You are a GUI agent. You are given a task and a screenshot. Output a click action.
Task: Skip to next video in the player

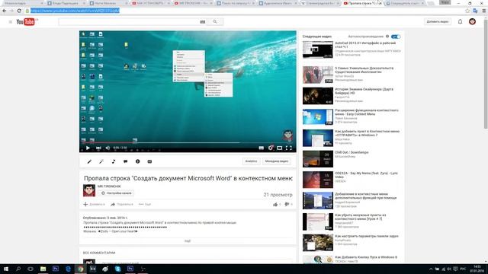(x=98, y=148)
